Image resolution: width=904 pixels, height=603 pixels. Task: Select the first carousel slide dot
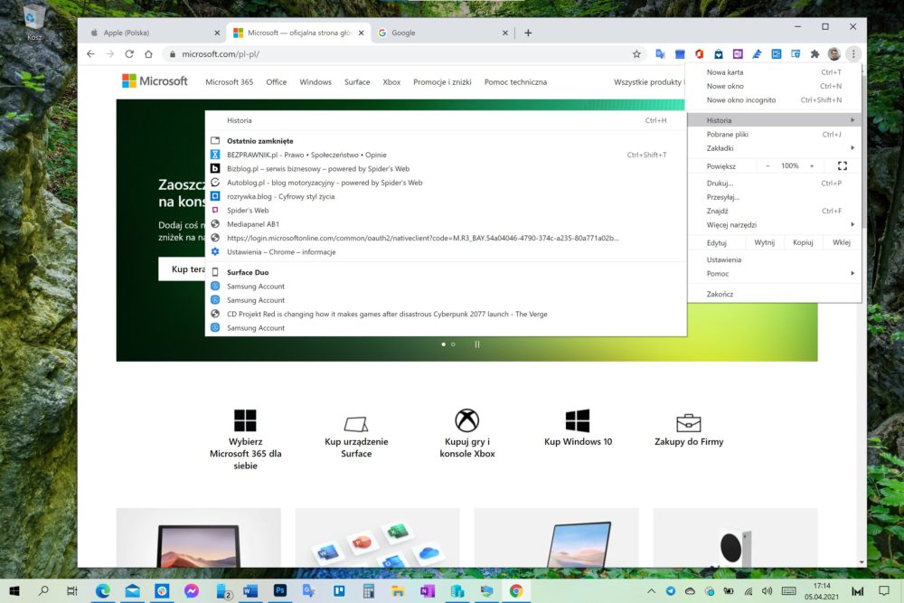(x=443, y=344)
